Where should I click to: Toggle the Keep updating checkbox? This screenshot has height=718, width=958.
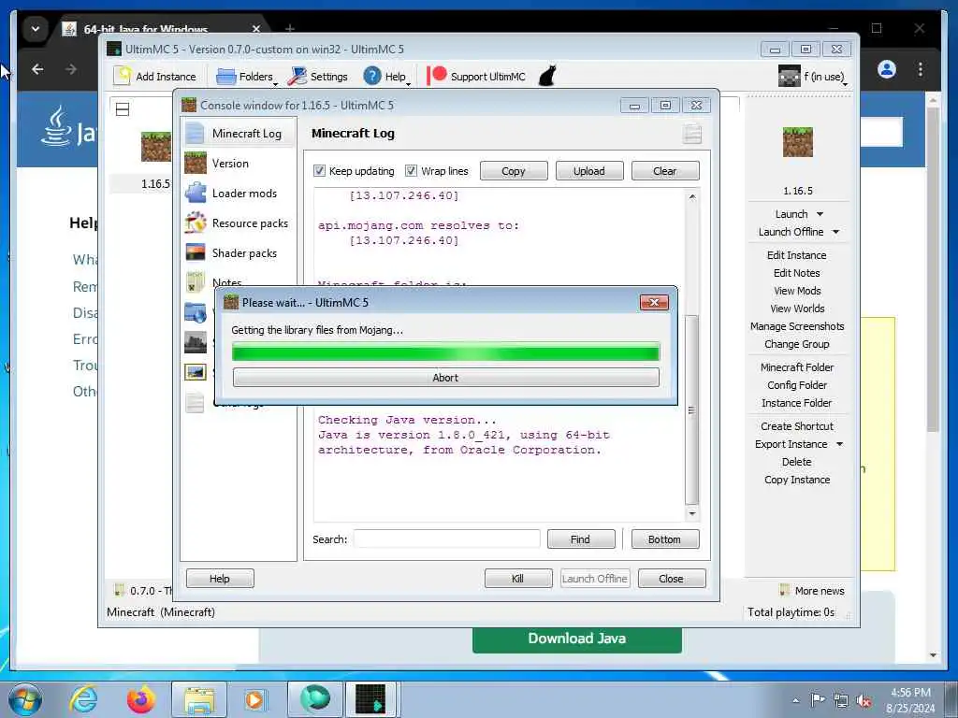coord(319,171)
